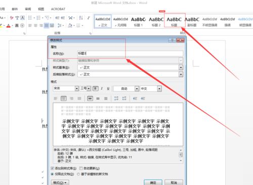
Task: Open font color arrow in ribbon
Action: click(x=12, y=26)
